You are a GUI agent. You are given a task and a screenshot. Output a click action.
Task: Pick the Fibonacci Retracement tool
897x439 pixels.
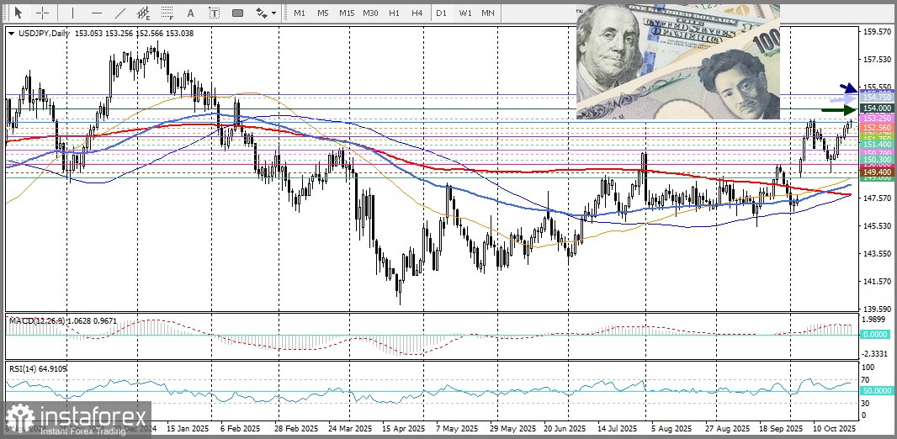[x=167, y=13]
